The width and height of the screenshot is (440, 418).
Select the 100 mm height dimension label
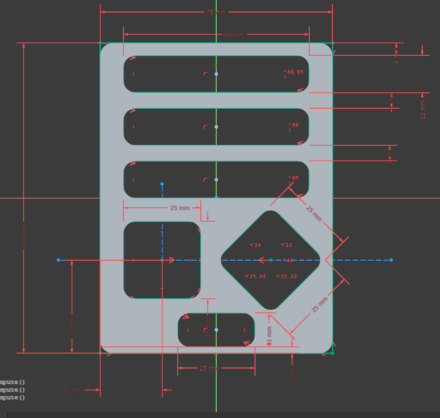click(24, 236)
